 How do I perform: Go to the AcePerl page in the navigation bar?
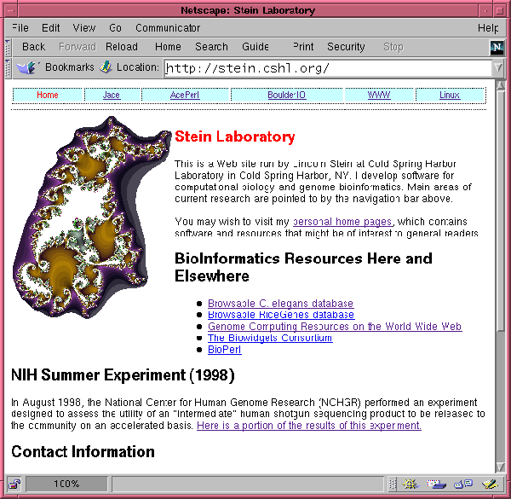click(x=185, y=96)
